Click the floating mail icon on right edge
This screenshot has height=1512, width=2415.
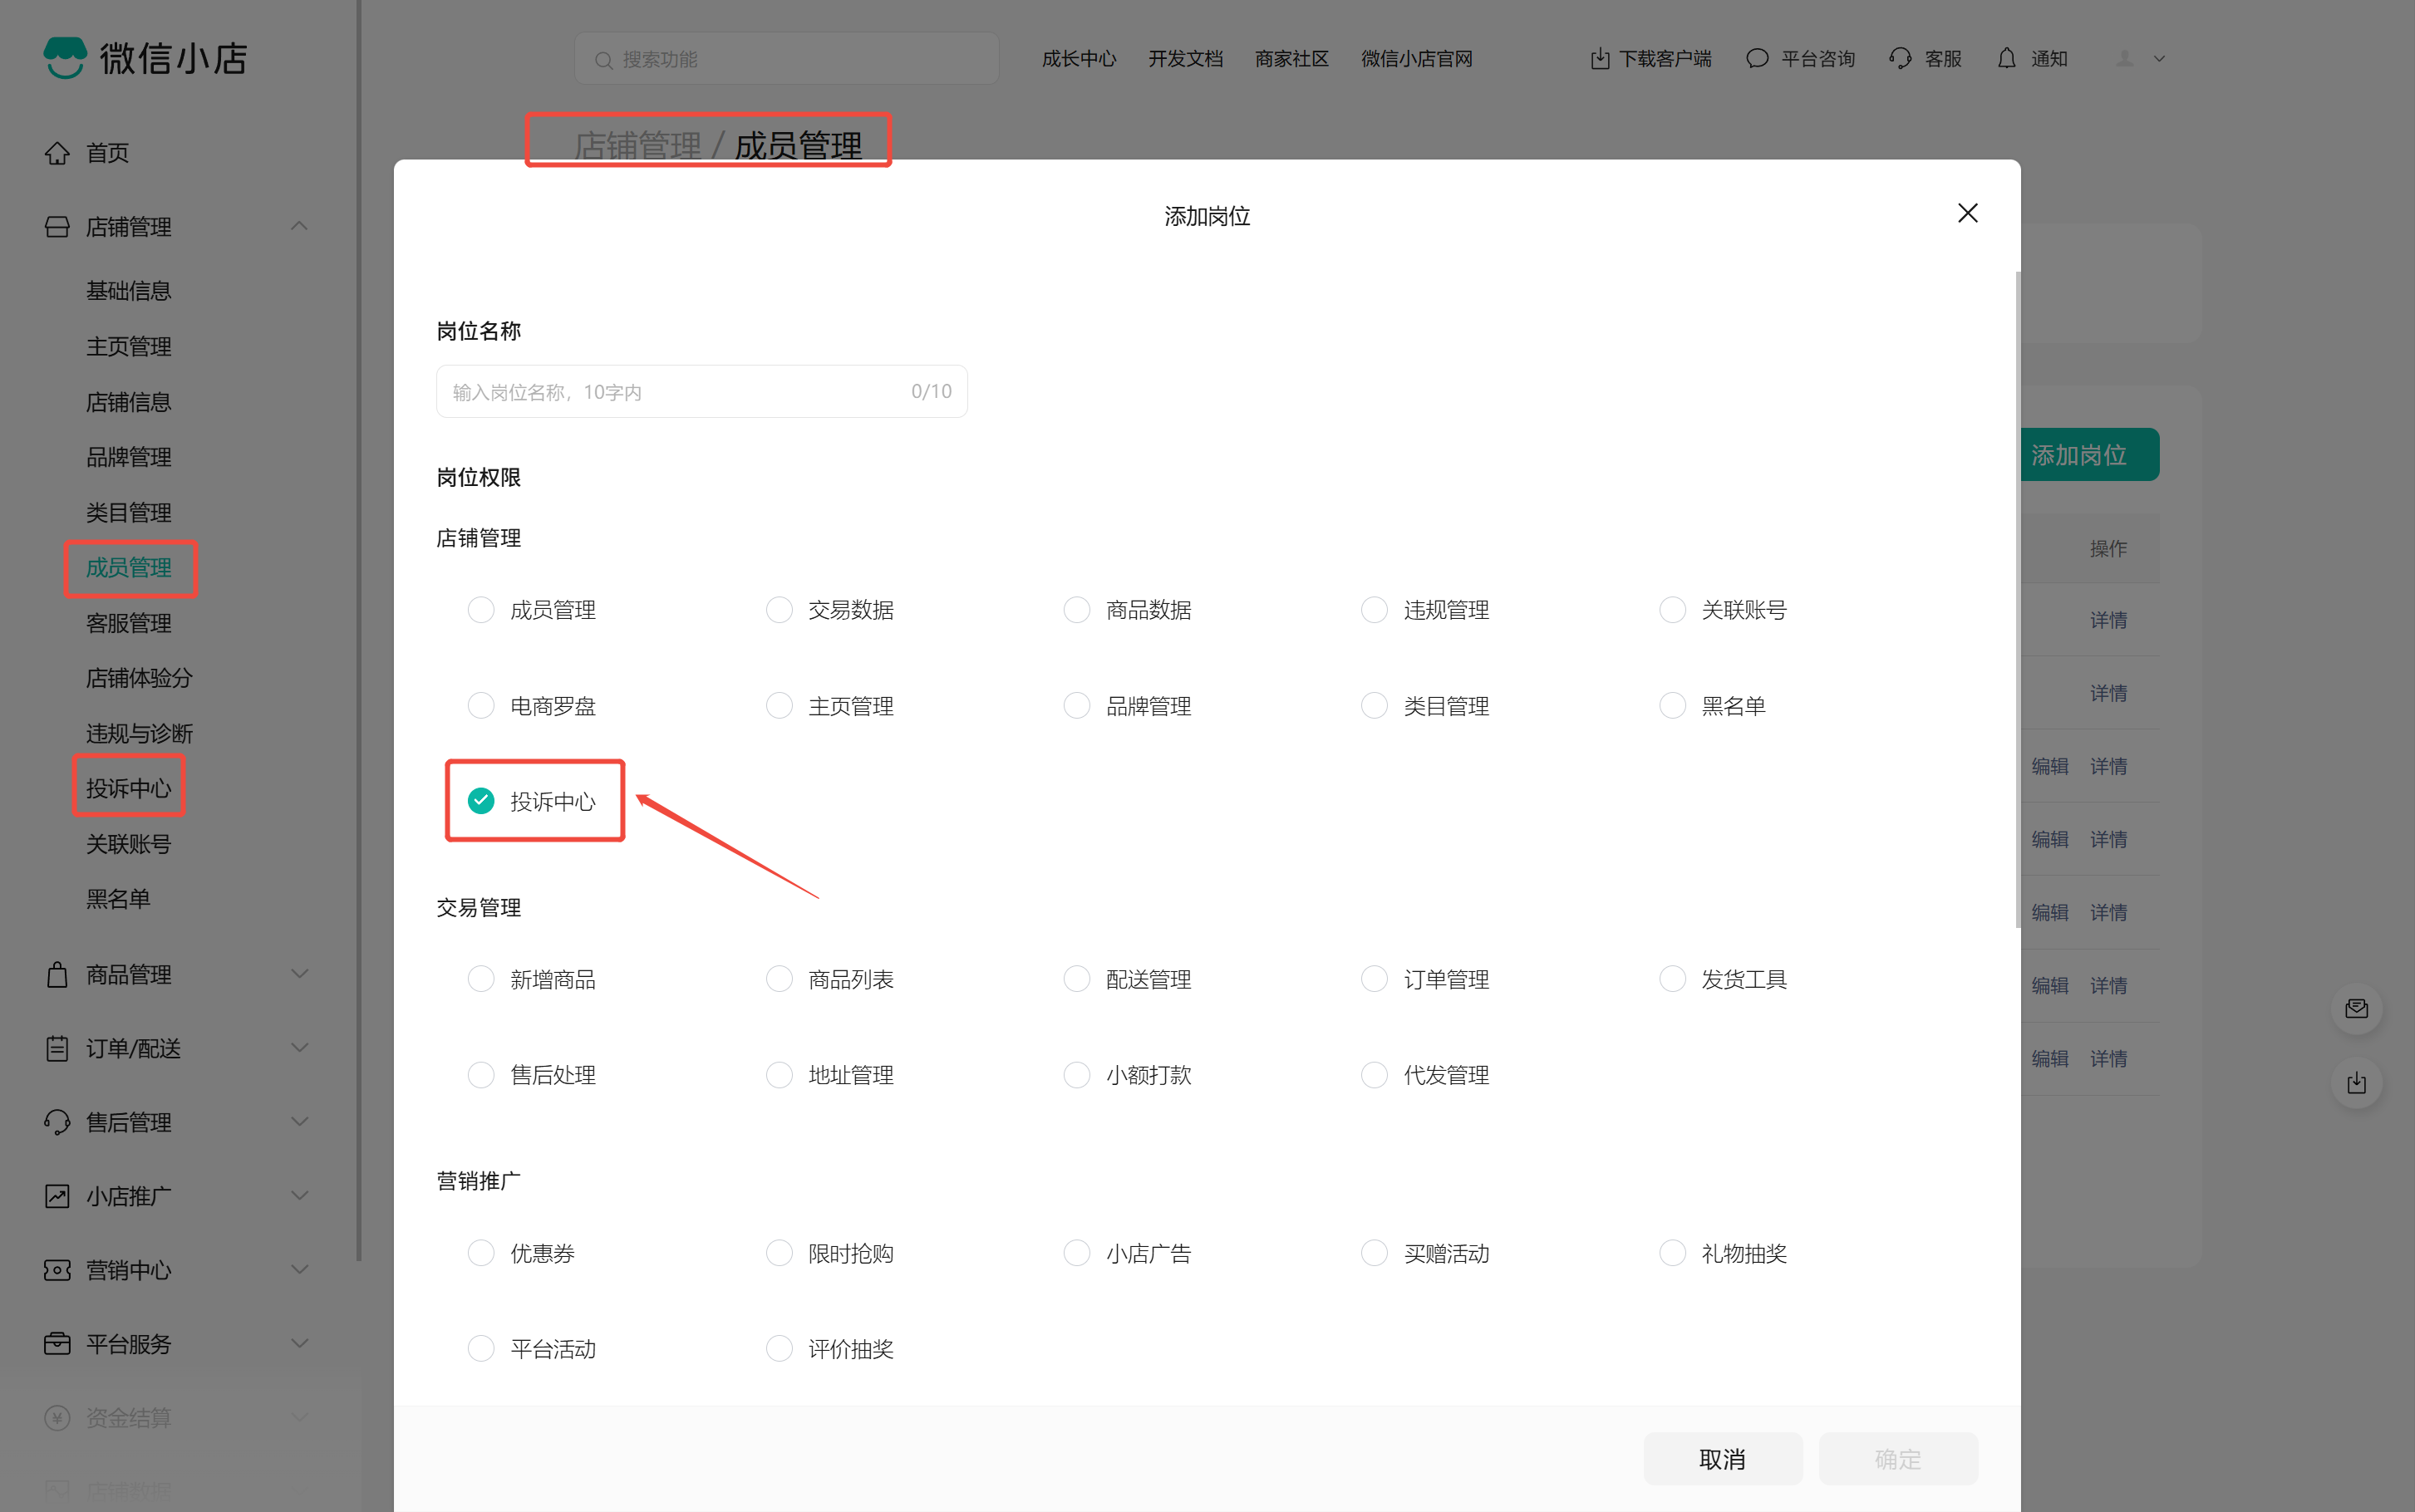pos(2356,1008)
